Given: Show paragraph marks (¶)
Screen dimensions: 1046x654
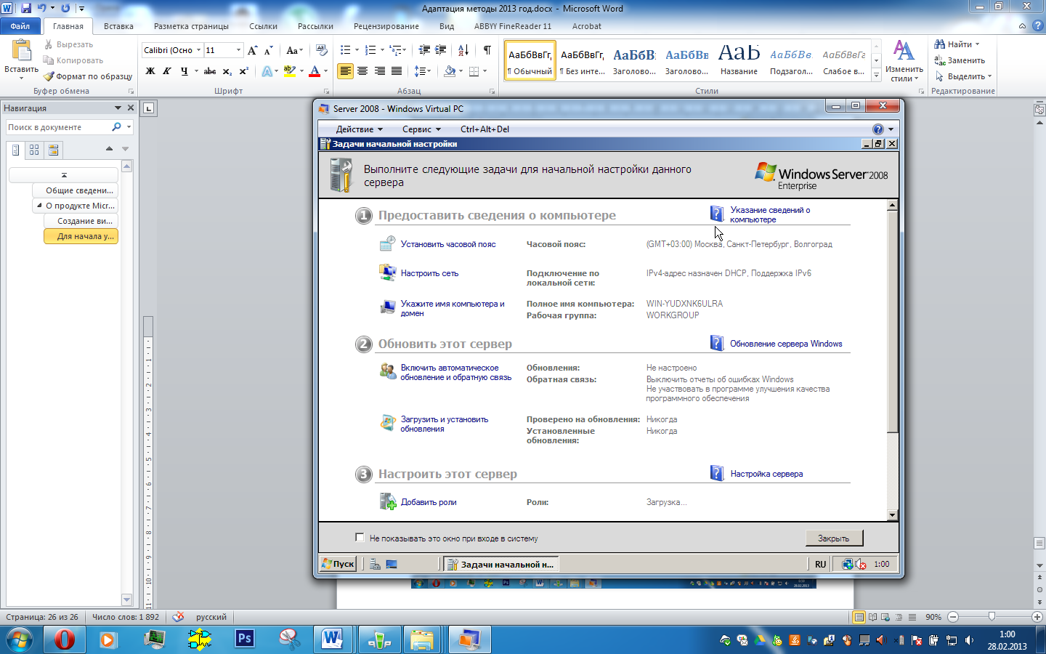Looking at the screenshot, I should [487, 50].
